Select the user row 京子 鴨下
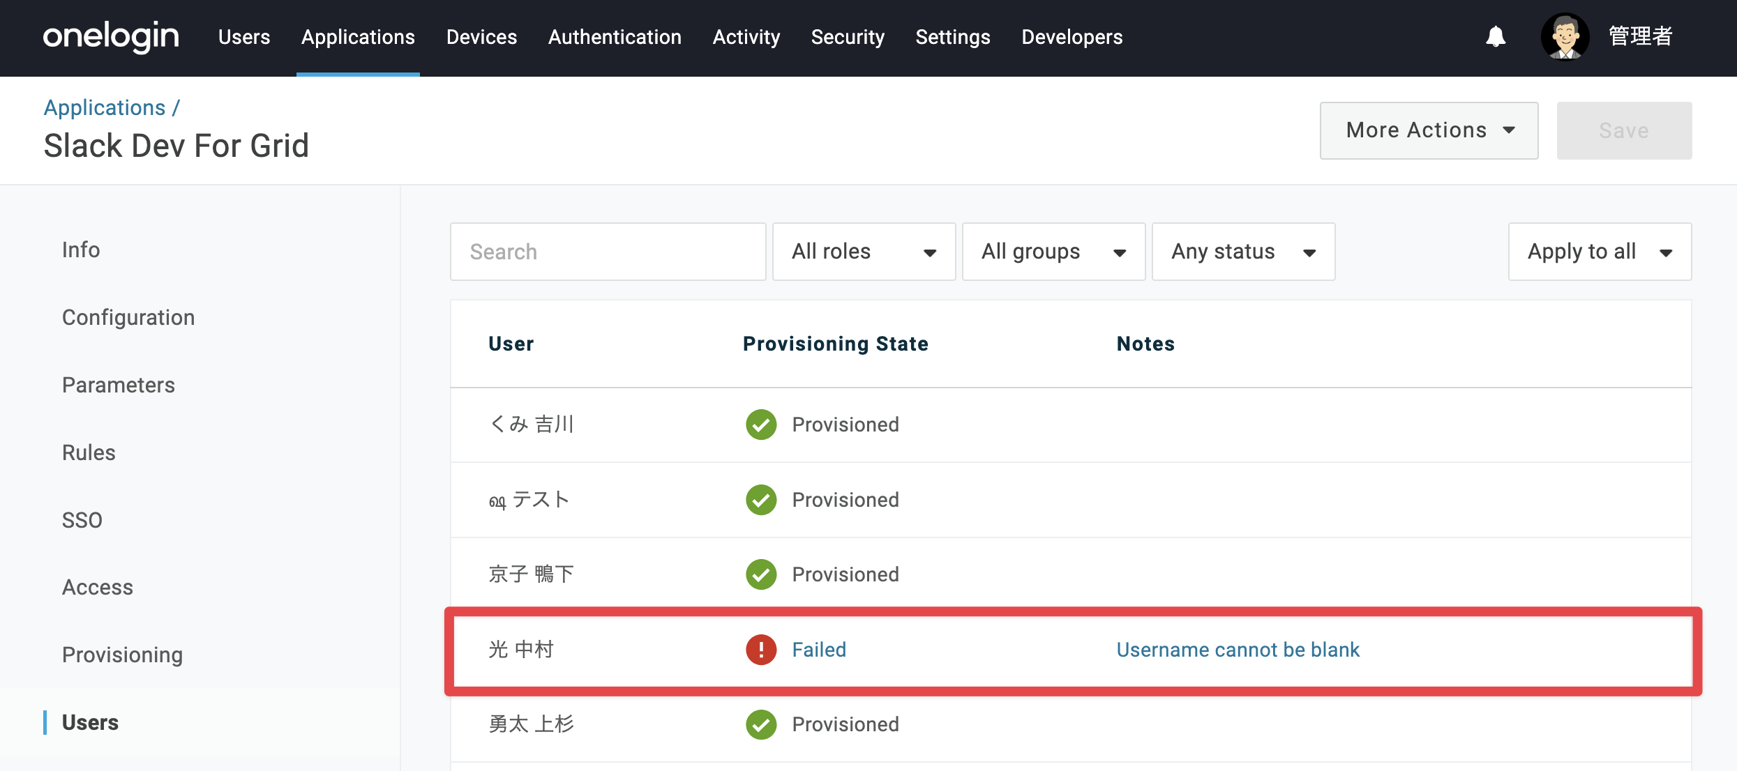1737x771 pixels. [x=1071, y=574]
